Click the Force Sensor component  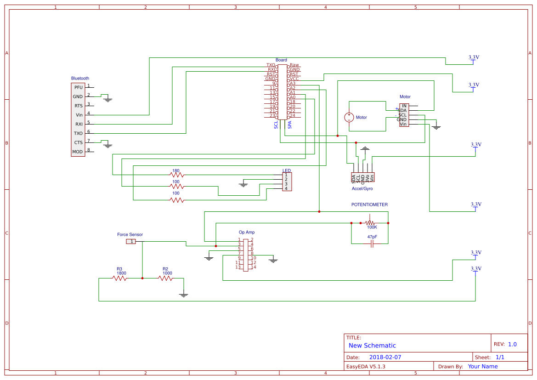[x=130, y=240]
